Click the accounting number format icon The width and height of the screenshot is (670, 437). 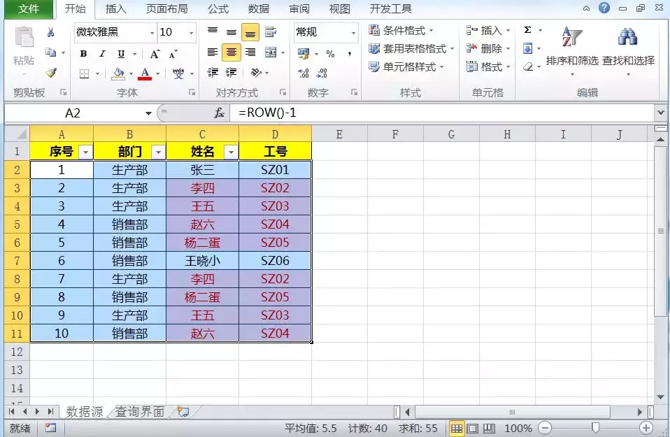point(304,53)
